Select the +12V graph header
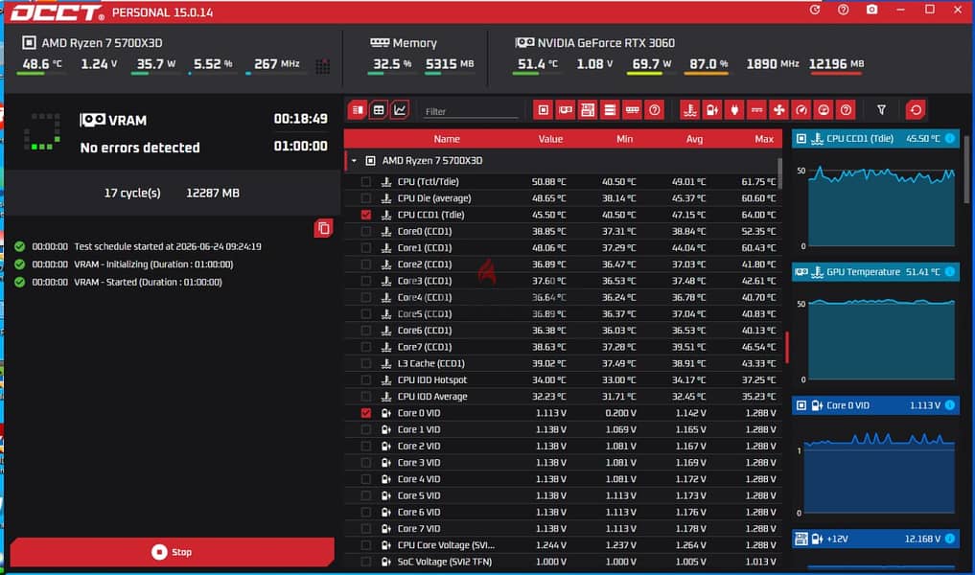The width and height of the screenshot is (975, 575). pos(875,539)
